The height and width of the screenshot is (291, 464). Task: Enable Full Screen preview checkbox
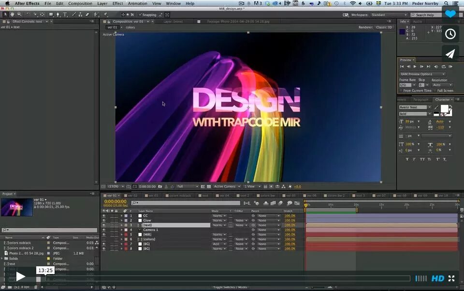click(435, 91)
